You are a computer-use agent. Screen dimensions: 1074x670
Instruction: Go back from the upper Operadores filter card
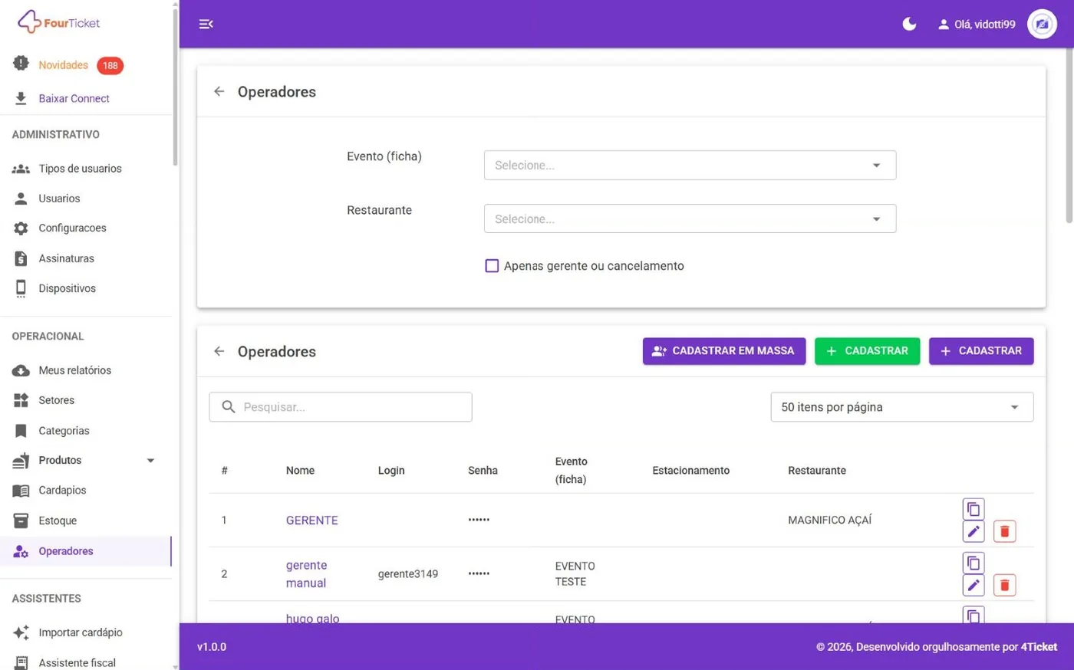[219, 91]
